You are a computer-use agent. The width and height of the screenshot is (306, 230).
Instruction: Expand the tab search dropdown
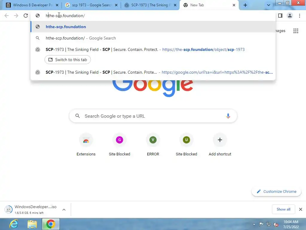pos(269,5)
